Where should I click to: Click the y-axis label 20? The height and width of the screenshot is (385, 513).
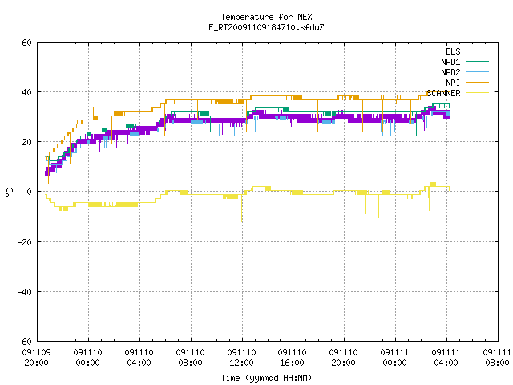pyautogui.click(x=26, y=142)
